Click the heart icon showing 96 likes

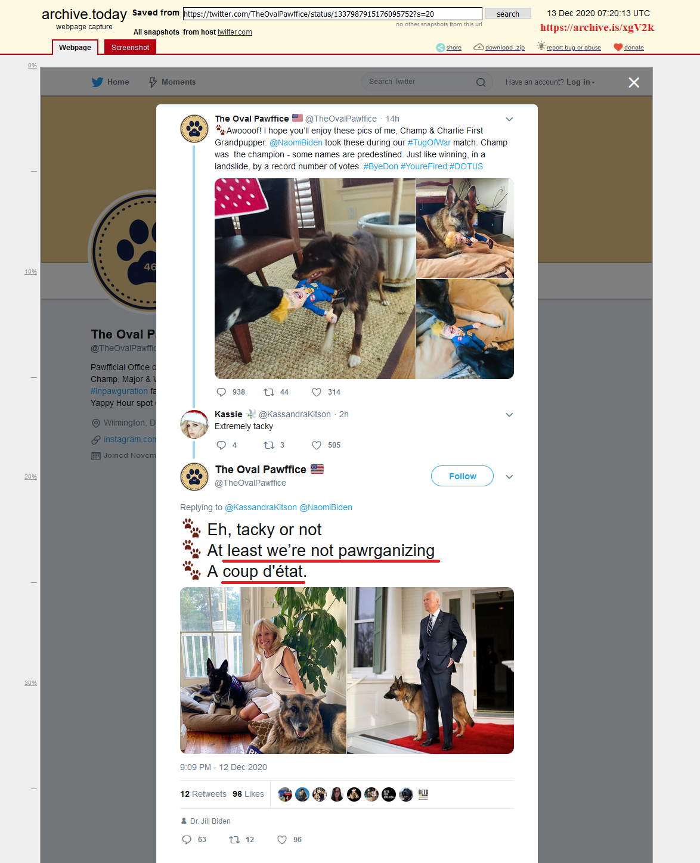tap(282, 840)
